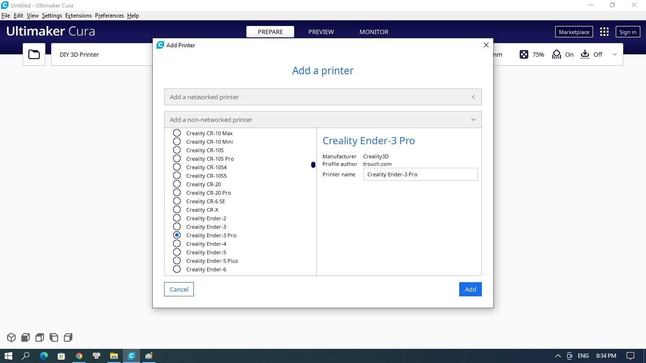Viewport: 646px width, 363px height.
Task: Select Creality Ender-3 radio button
Action: tap(177, 226)
